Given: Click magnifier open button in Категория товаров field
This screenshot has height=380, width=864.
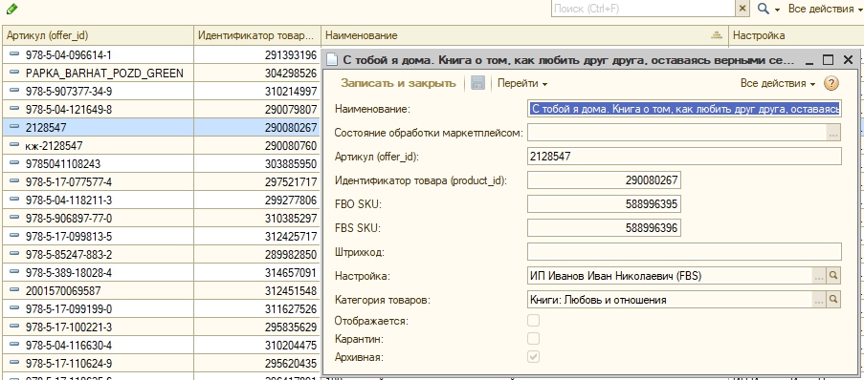Looking at the screenshot, I should pos(834,300).
